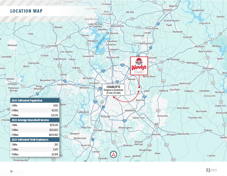Click the route 49 shield near Mt Pleasant
227x176 pixels.
coord(162,62)
